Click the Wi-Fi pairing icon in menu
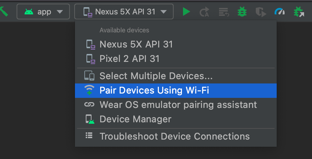This screenshot has width=312, height=159. click(x=89, y=90)
